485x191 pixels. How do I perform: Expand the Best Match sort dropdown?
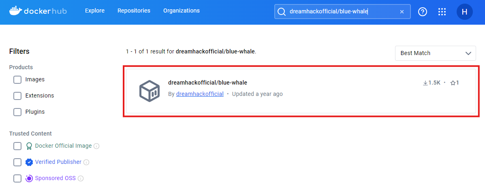point(435,53)
